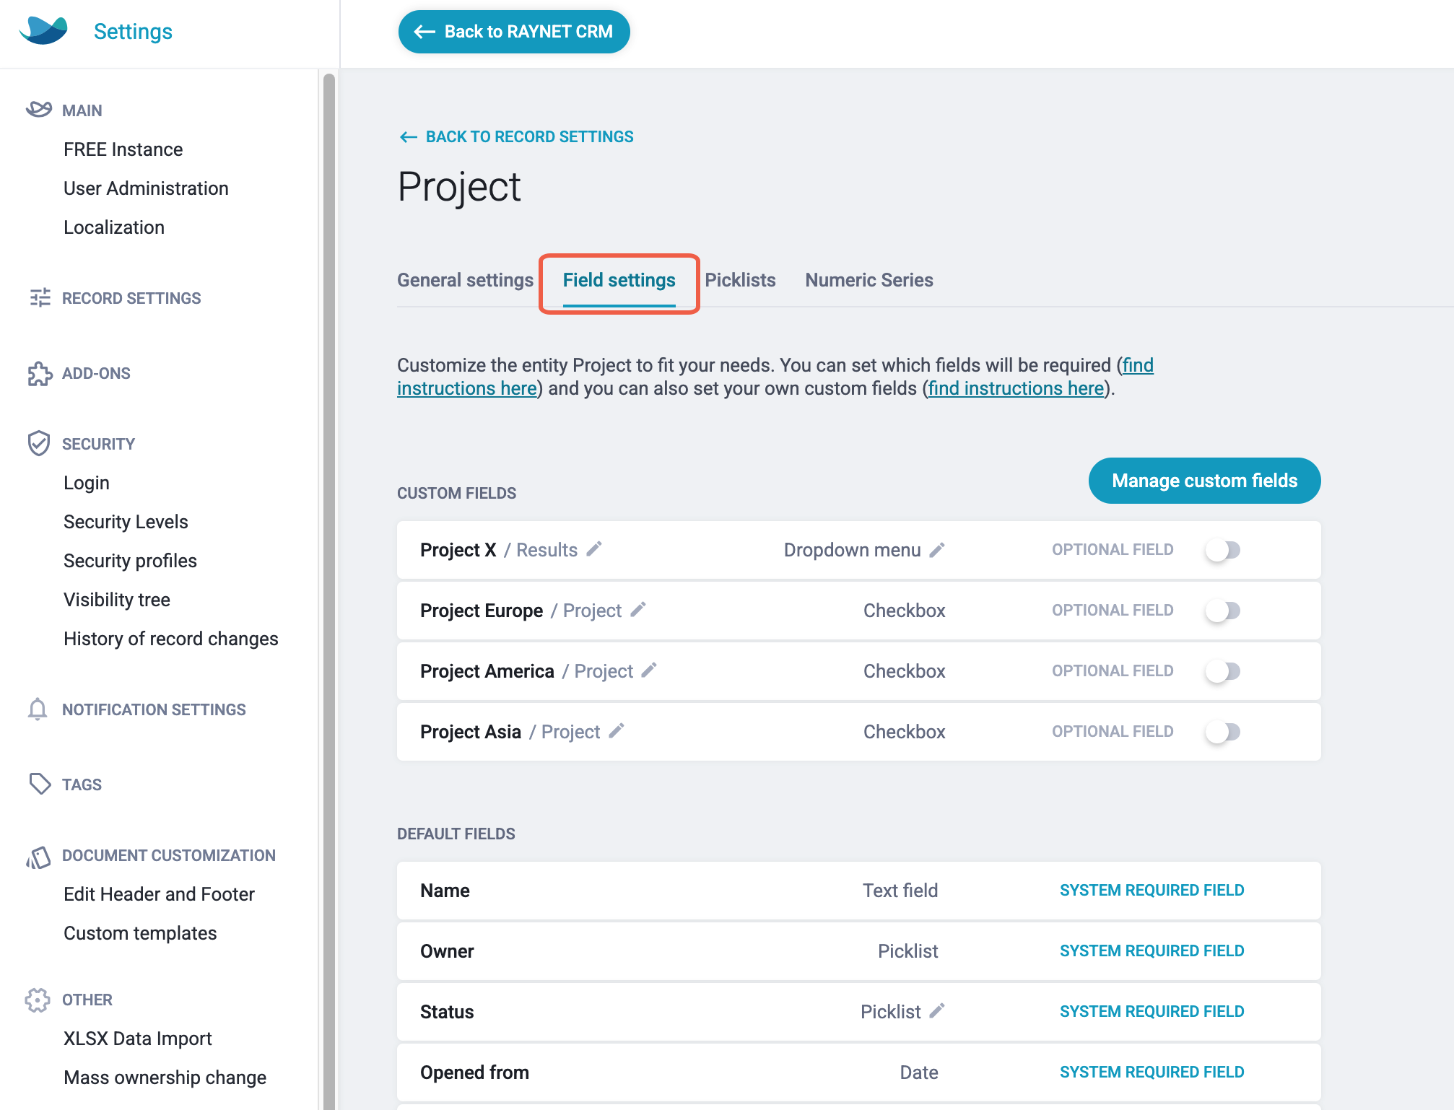
Task: Click the Add-ons puzzle piece icon
Action: click(39, 373)
